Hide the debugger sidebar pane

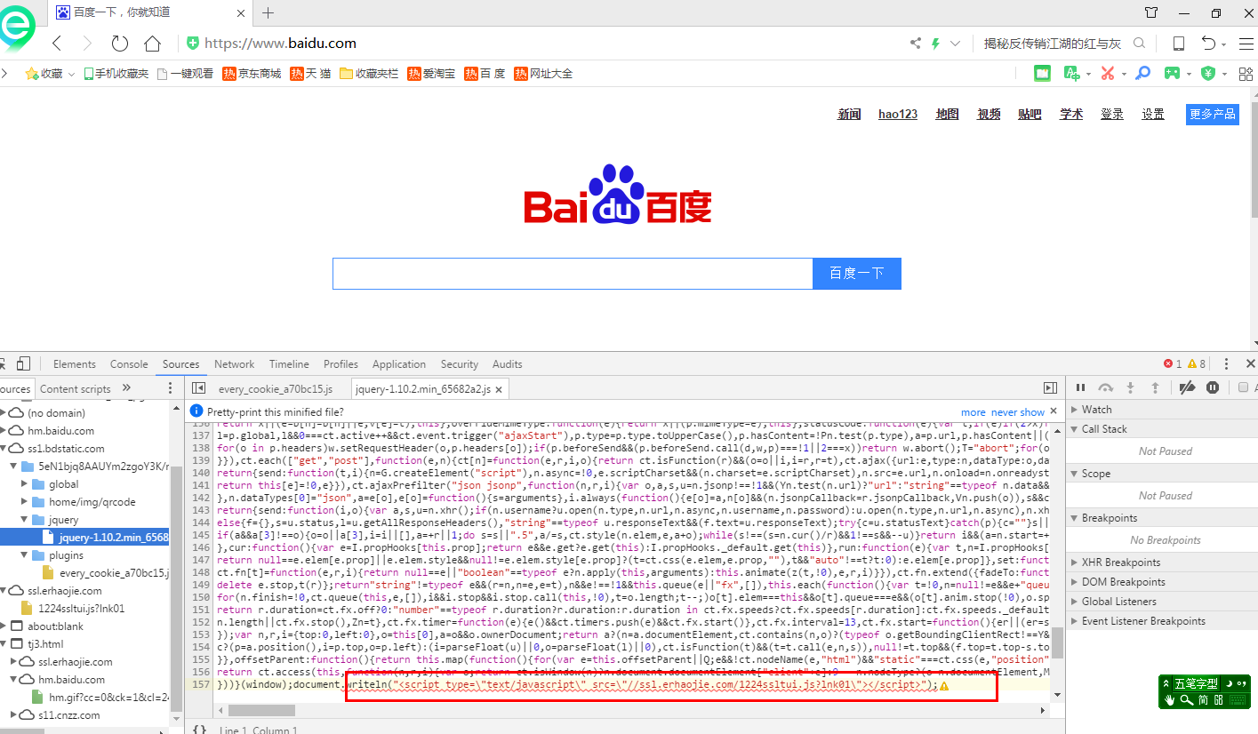1050,388
